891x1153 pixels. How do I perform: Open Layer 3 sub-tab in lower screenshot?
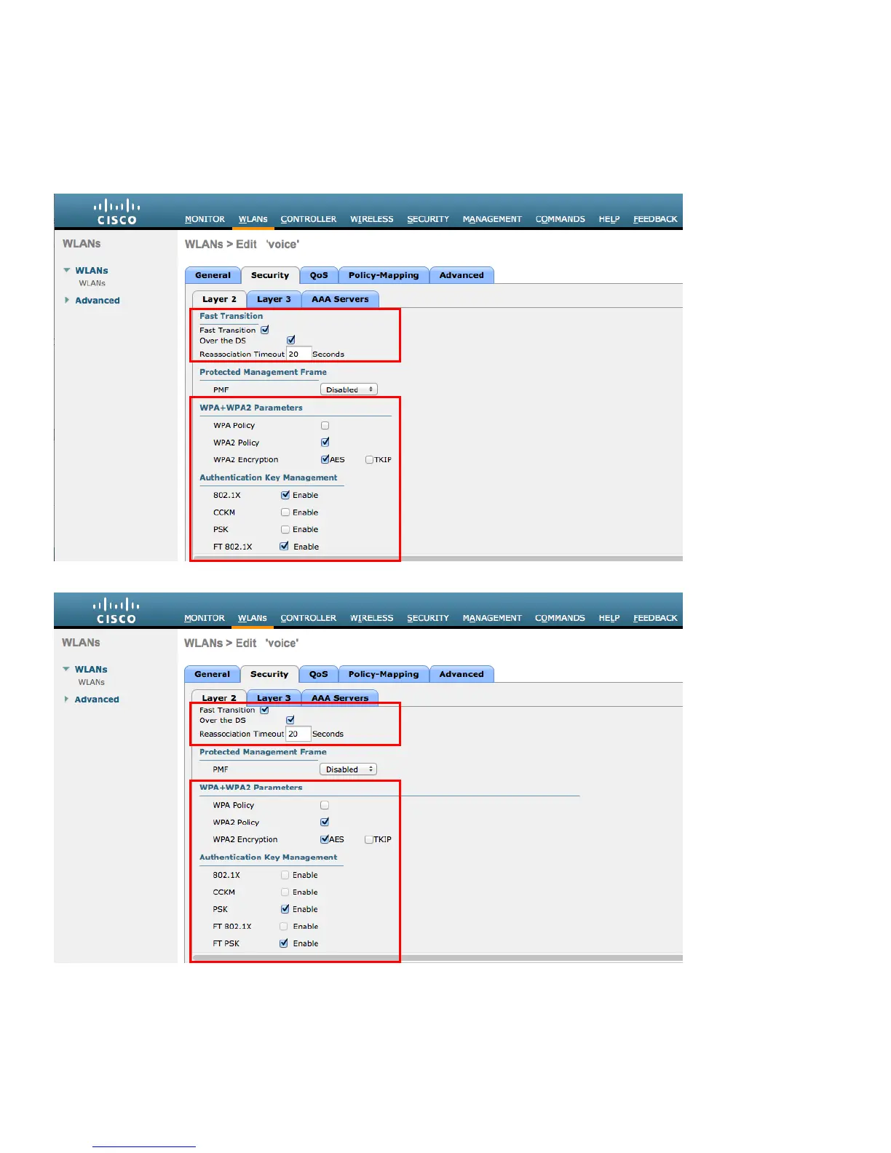pyautogui.click(x=274, y=697)
